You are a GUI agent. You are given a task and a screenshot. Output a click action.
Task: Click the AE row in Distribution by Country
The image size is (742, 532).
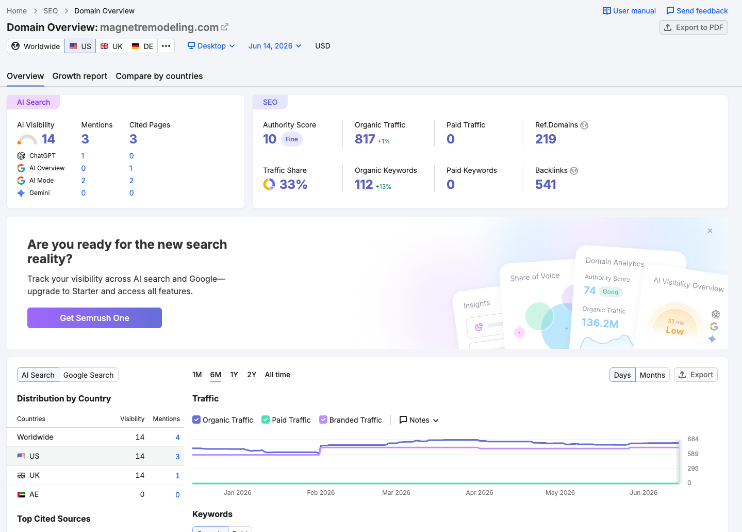(95, 494)
